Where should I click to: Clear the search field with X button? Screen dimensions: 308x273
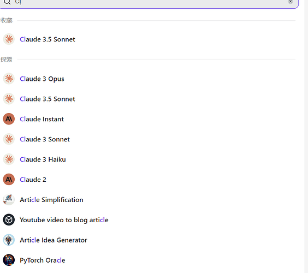[x=290, y=2]
